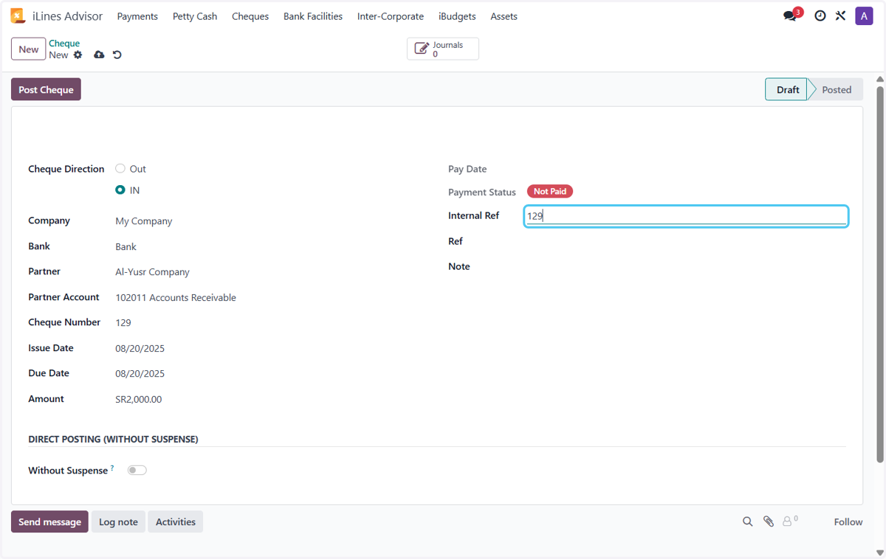
Task: Click the scrollbar up arrow
Action: tap(879, 79)
